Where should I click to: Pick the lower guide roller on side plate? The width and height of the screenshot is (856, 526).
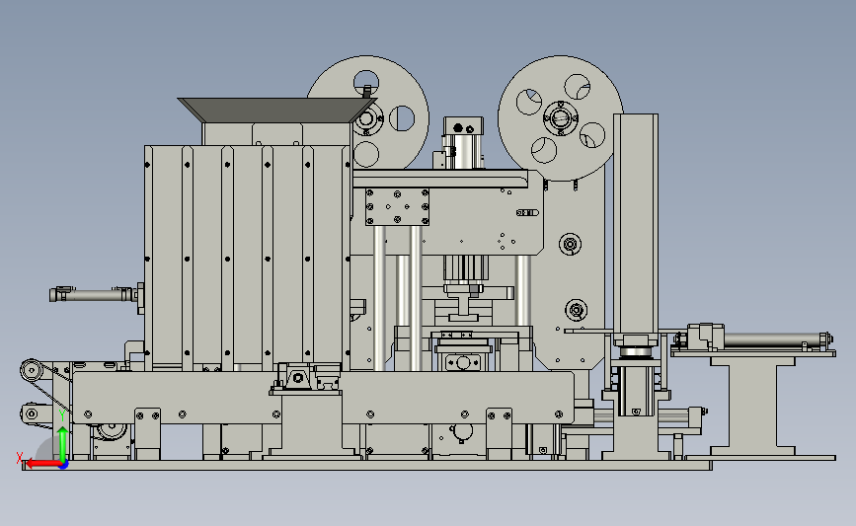tap(576, 311)
